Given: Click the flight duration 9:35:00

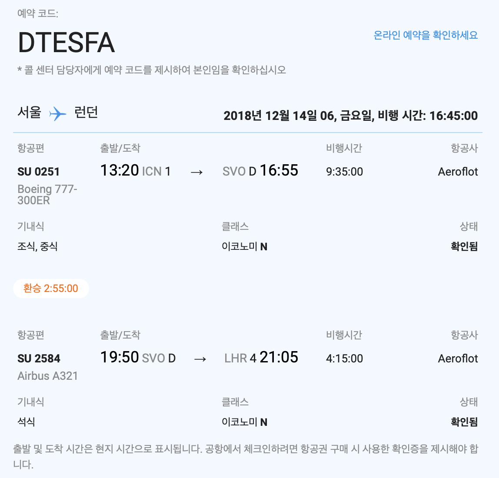Looking at the screenshot, I should click(344, 172).
